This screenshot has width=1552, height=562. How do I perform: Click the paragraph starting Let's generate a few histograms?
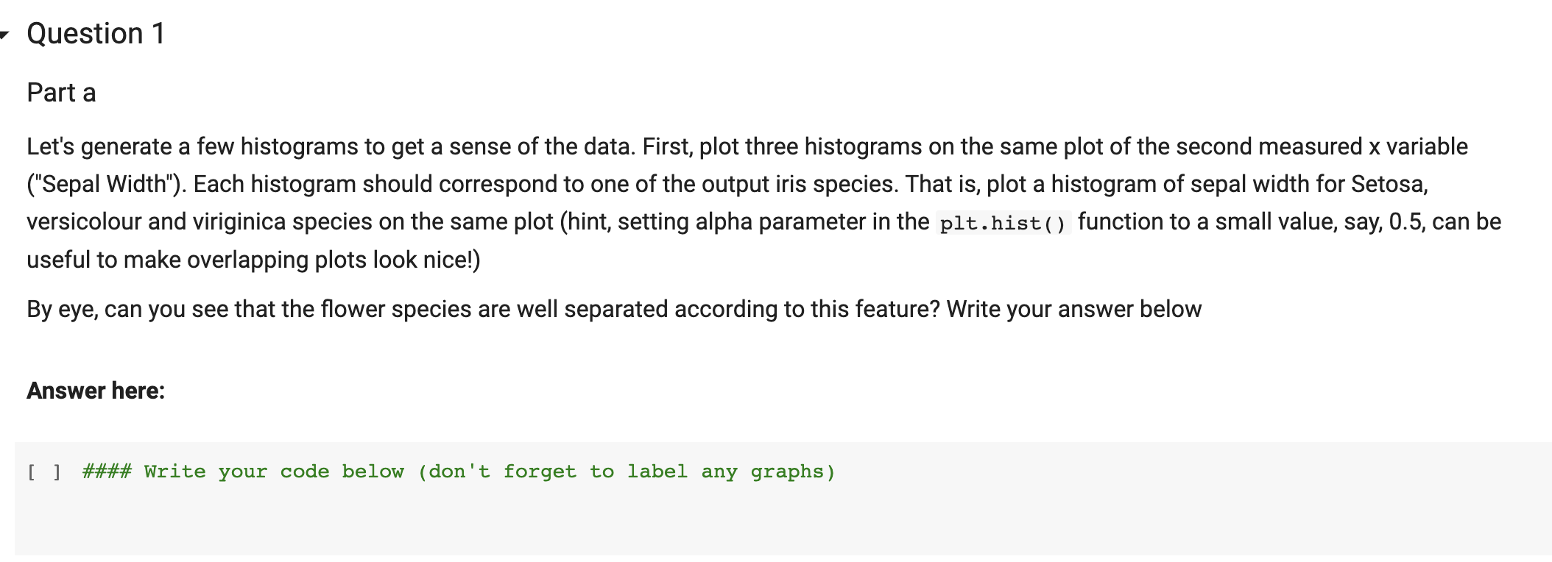coord(764,203)
